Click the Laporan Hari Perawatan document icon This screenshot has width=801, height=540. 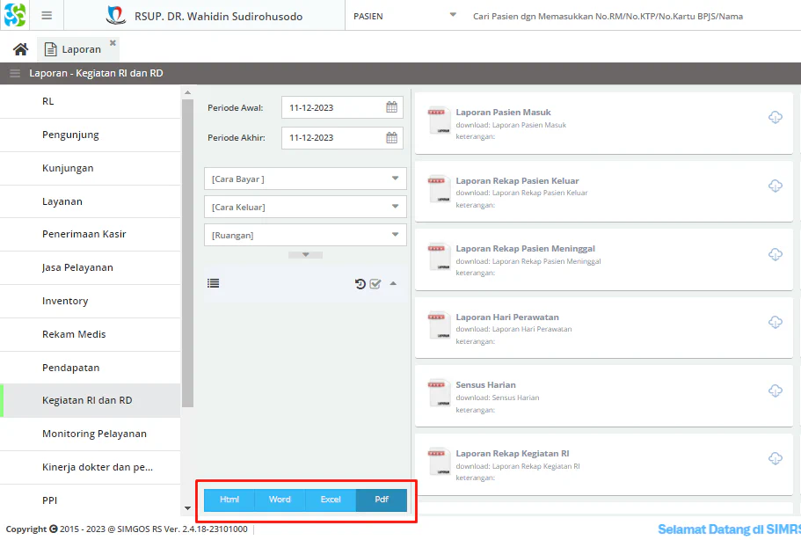[x=439, y=326]
